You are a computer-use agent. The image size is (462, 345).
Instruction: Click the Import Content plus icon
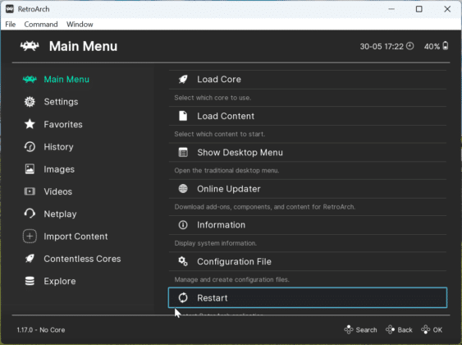(30, 237)
